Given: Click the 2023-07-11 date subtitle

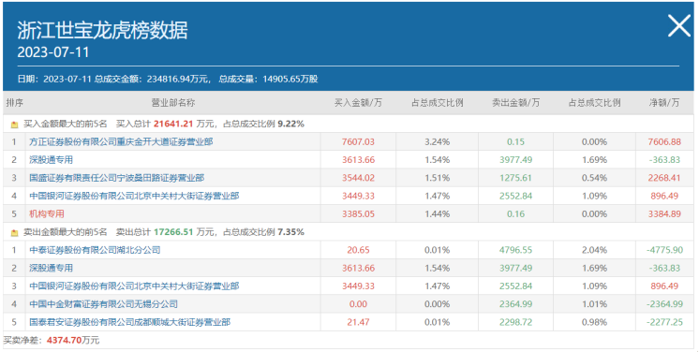Looking at the screenshot, I should [x=53, y=51].
